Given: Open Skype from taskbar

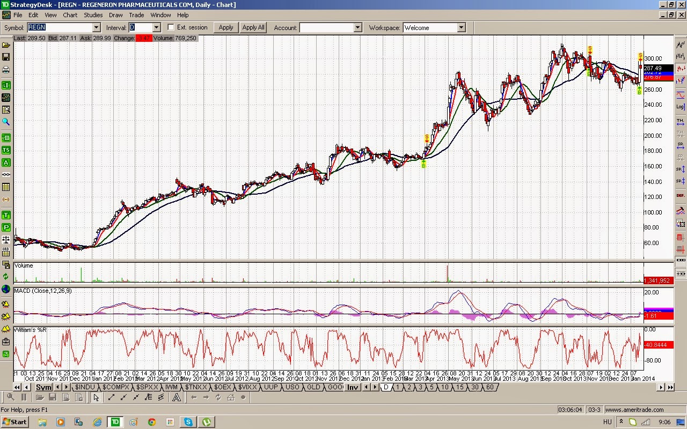Looking at the screenshot, I should tap(188, 422).
